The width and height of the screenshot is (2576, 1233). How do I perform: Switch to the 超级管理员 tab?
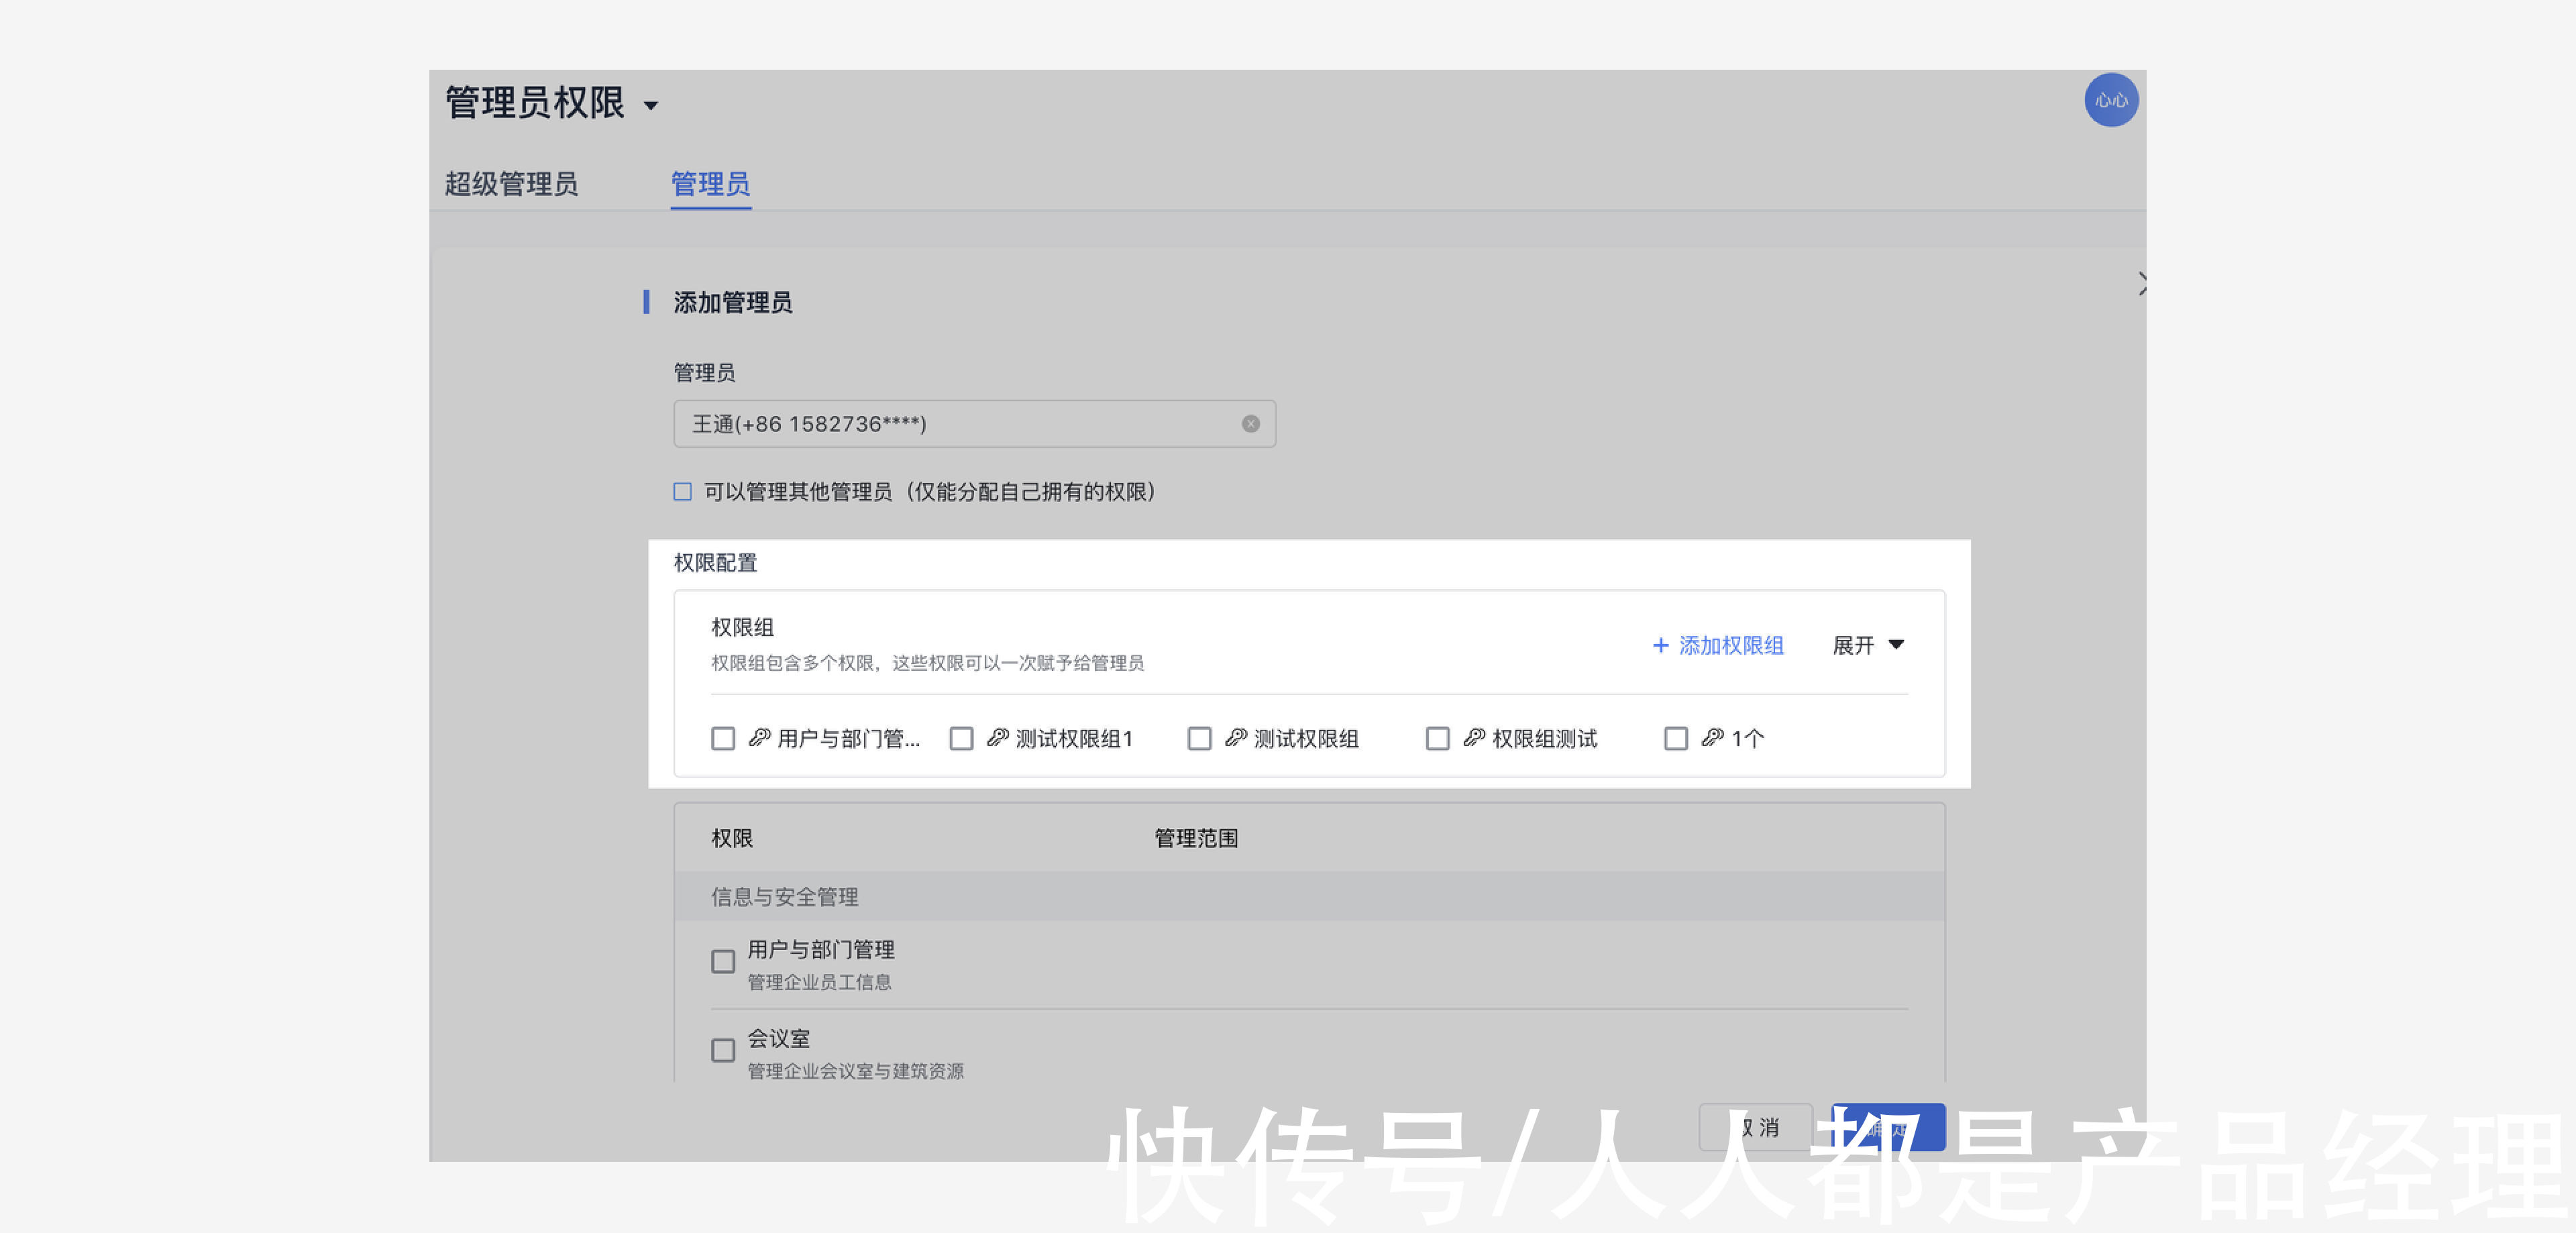click(x=511, y=184)
